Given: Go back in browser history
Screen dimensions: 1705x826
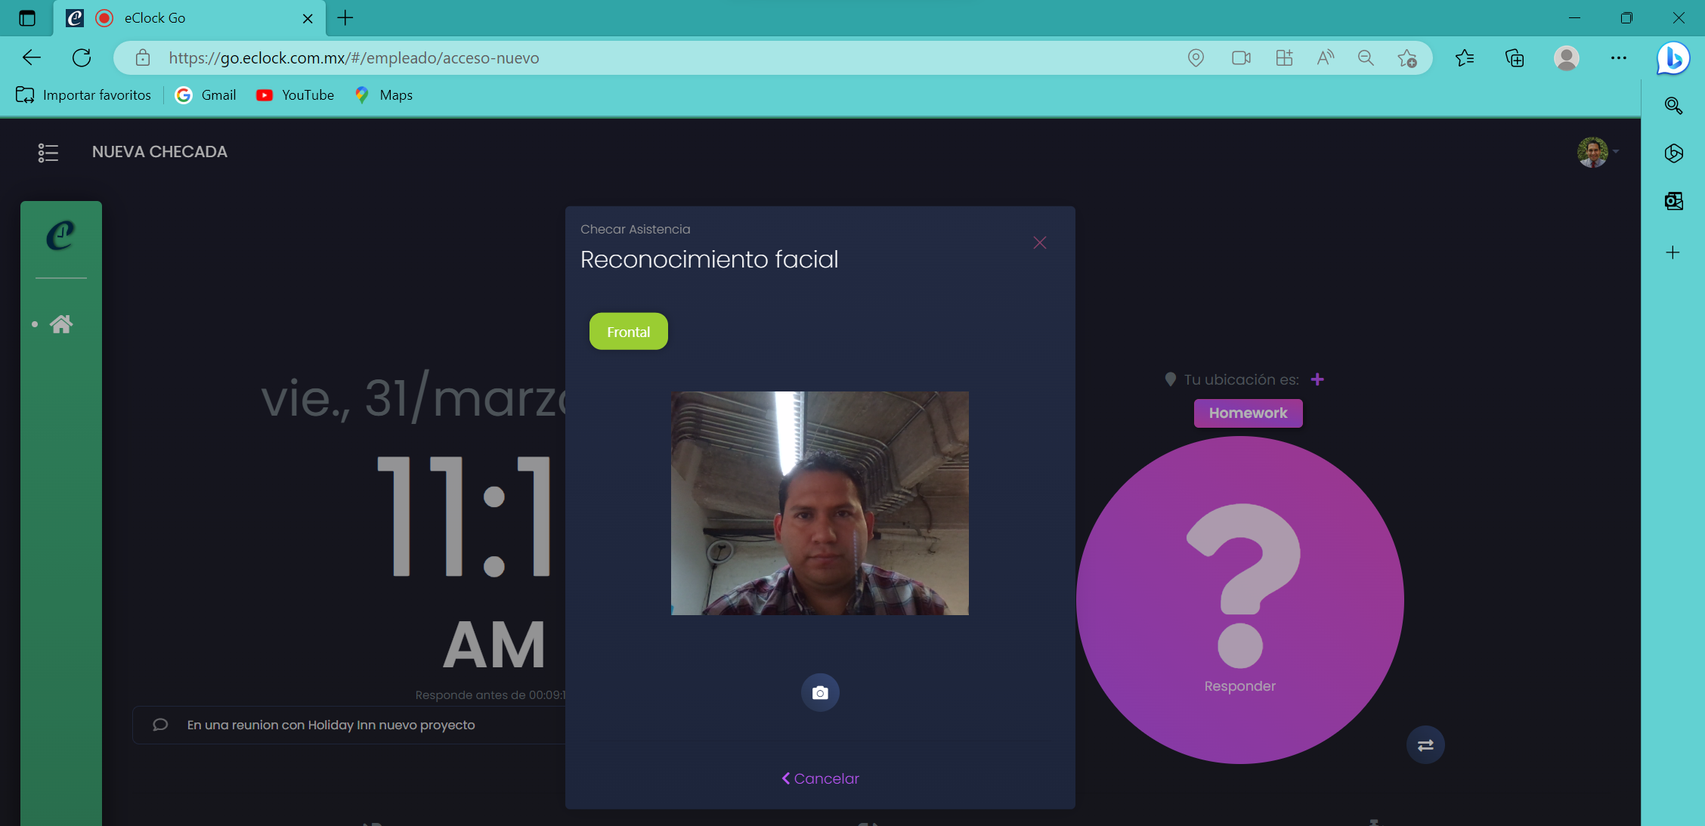Looking at the screenshot, I should pyautogui.click(x=32, y=58).
